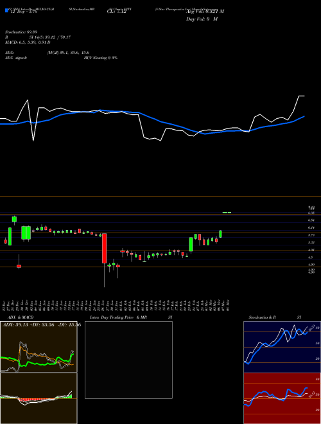Image resolution: width=321 pixels, height=424 pixels.
Task: Select the 'CL: 7.12' closing price text
Action: click(117, 12)
